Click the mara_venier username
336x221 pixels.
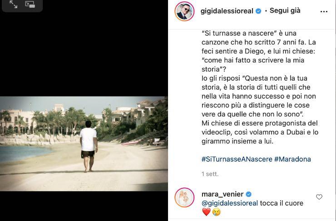[222, 194]
